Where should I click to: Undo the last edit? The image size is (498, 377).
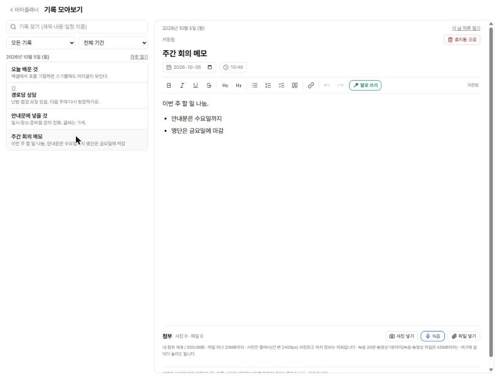pyautogui.click(x=327, y=85)
